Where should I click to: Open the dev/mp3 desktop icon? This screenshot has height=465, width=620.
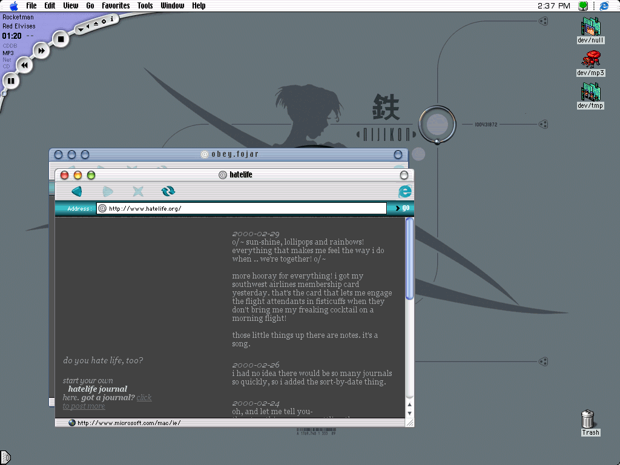click(x=590, y=59)
